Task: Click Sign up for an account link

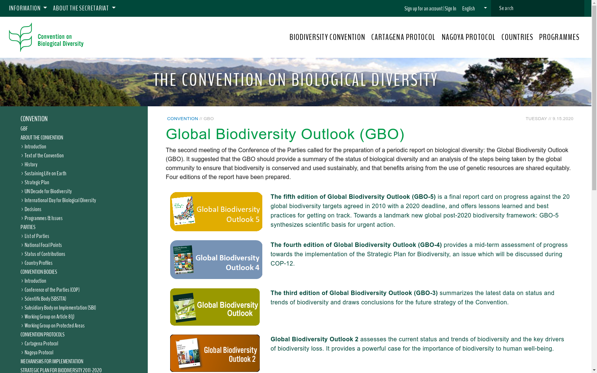Action: [x=423, y=9]
